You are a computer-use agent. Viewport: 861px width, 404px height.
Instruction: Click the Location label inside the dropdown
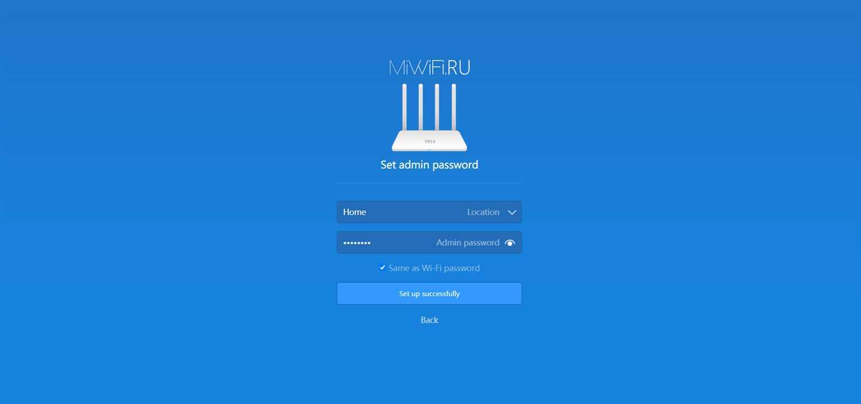tap(483, 212)
